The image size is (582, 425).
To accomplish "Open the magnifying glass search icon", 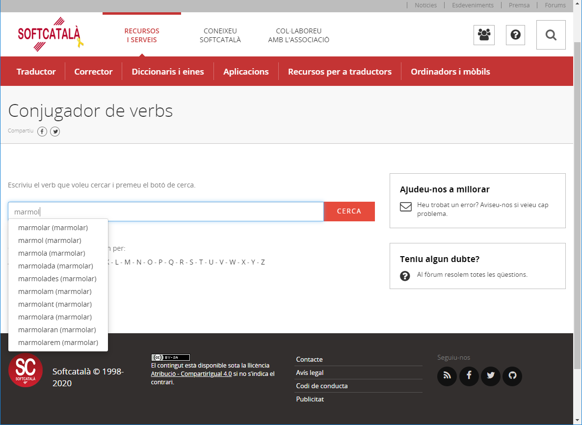I will 551,35.
